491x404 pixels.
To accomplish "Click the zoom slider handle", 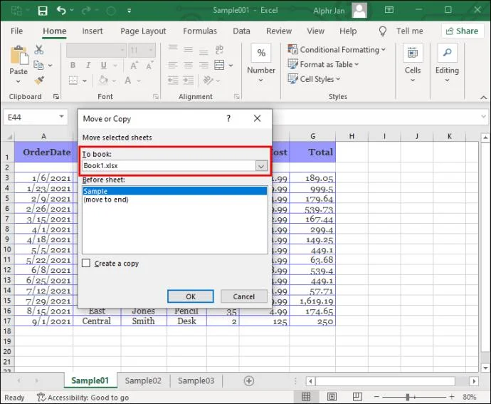I will 408,397.
